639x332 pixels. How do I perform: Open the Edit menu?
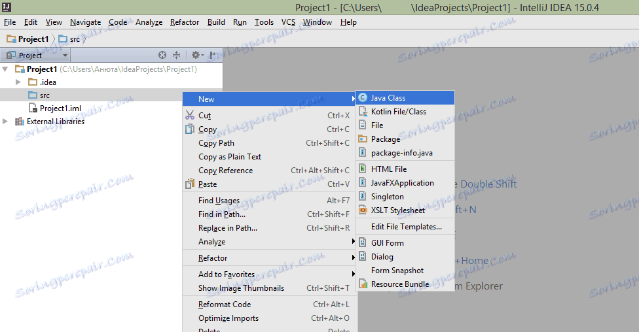[31, 22]
